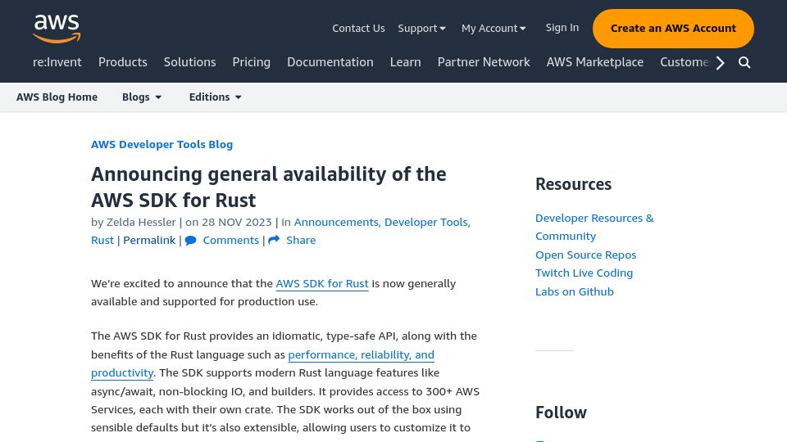The image size is (787, 442).
Task: Open the Announcements category link
Action: pyautogui.click(x=337, y=222)
